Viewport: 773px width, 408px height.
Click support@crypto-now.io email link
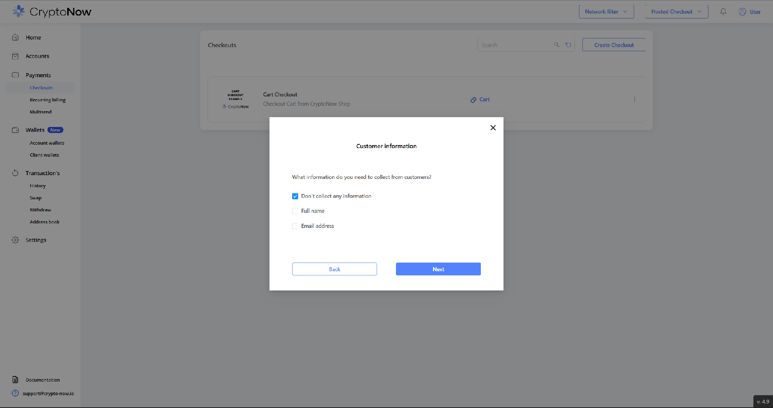(x=48, y=393)
